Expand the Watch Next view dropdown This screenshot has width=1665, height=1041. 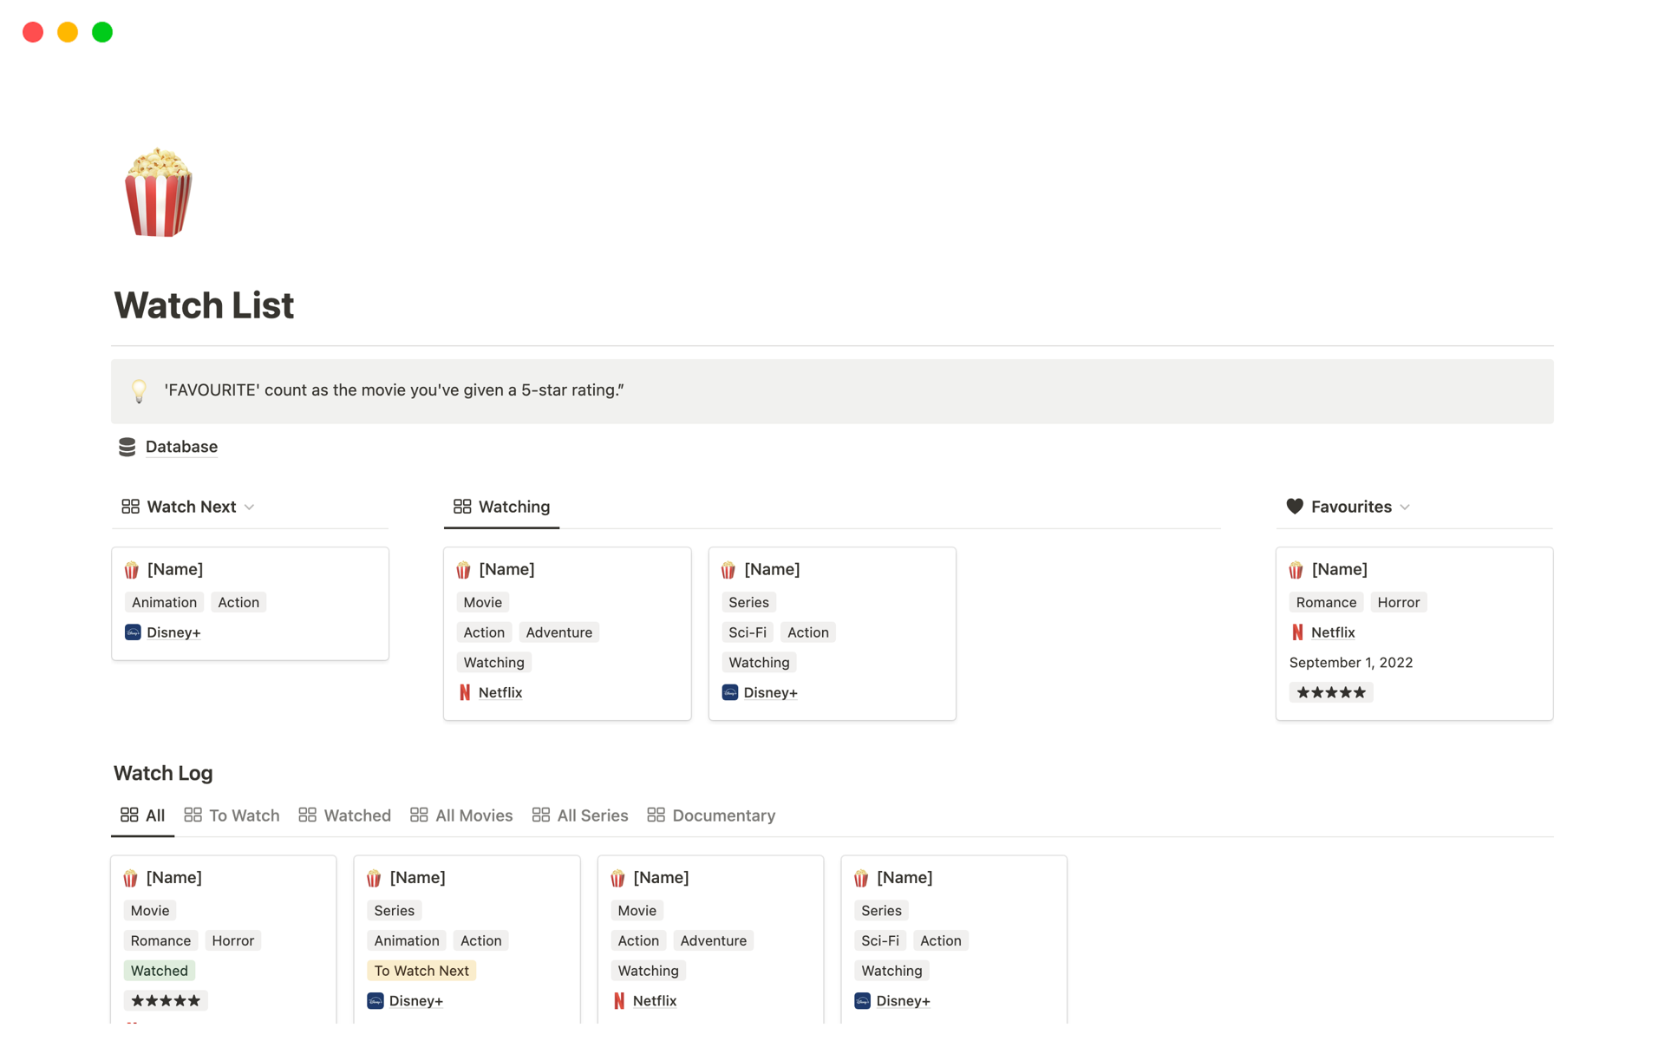click(250, 507)
